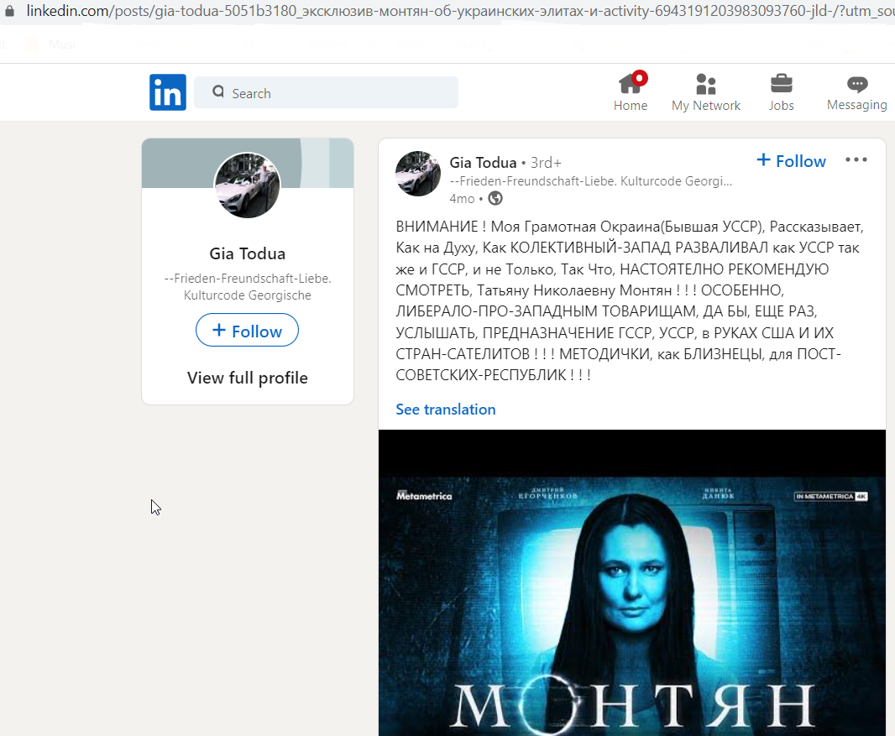Click the lock icon in address bar
This screenshot has width=895, height=736.
point(10,10)
